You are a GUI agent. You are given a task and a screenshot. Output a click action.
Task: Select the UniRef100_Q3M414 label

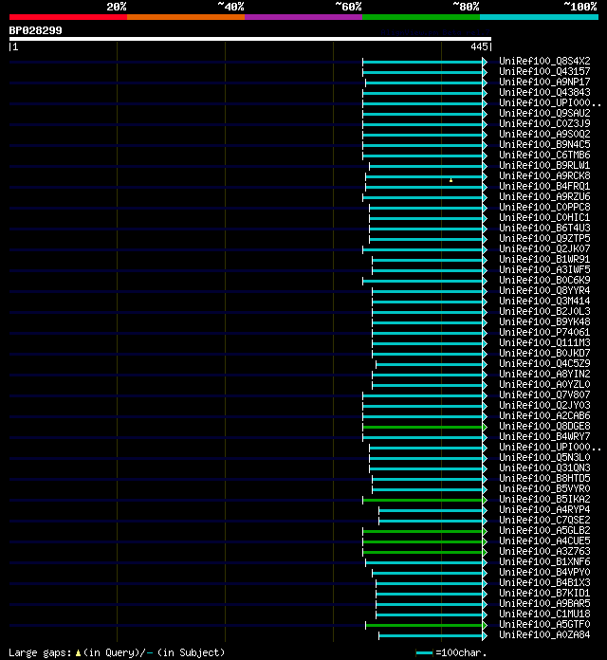coord(544,301)
